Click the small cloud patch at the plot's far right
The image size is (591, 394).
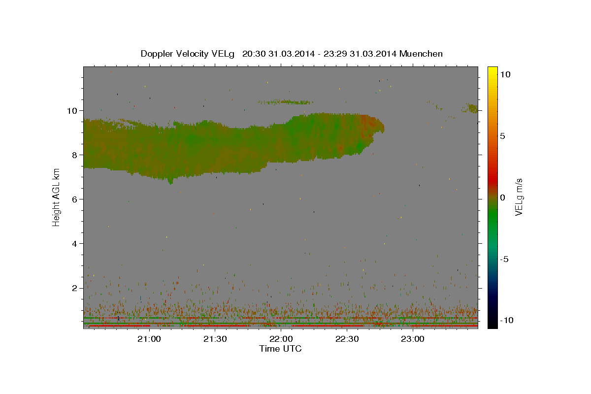(x=472, y=108)
